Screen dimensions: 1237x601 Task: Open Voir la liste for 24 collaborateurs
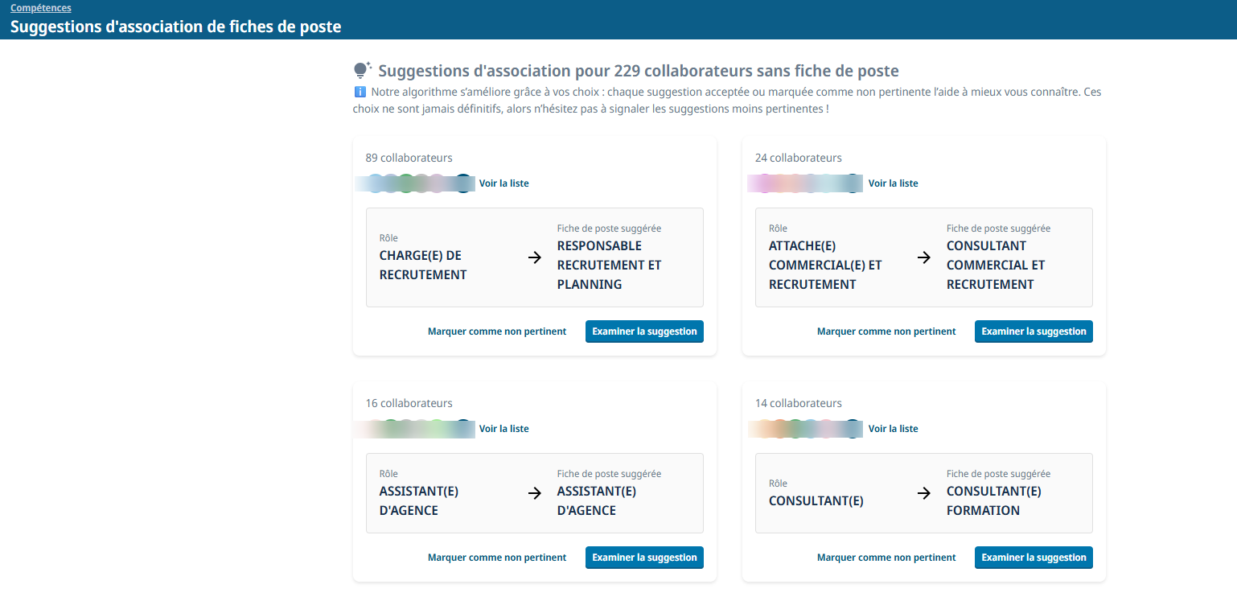(894, 183)
